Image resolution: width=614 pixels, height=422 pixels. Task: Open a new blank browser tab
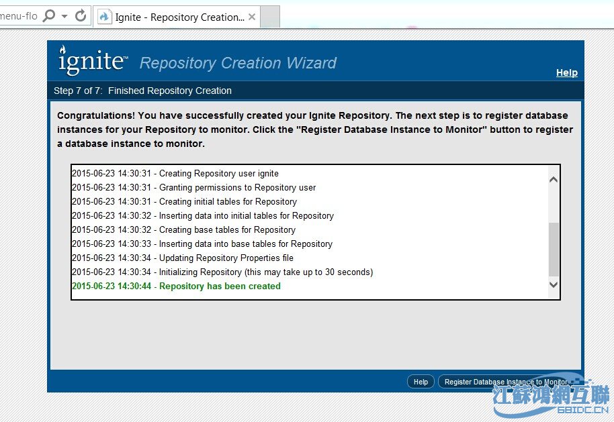pyautogui.click(x=270, y=17)
